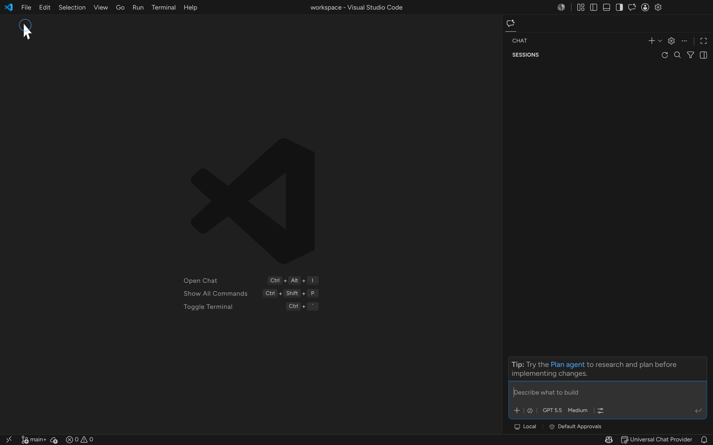Click the Copilot status icon

[609, 440]
